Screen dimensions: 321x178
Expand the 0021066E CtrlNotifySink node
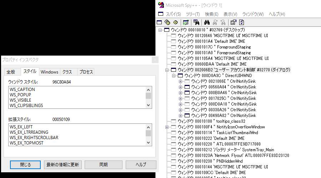tap(180, 81)
